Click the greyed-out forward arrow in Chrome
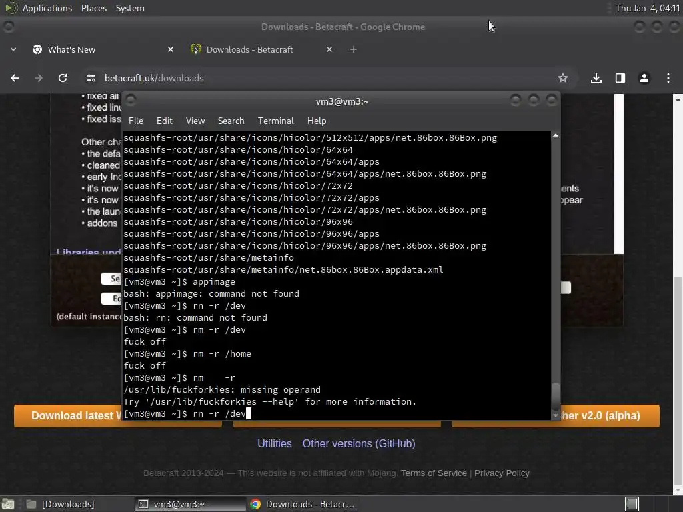Viewport: 683px width, 512px height. tap(39, 78)
